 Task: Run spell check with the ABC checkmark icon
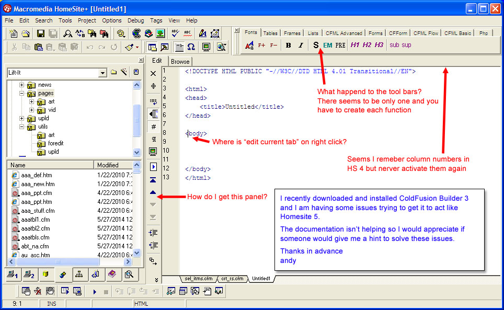pyautogui.click(x=175, y=33)
